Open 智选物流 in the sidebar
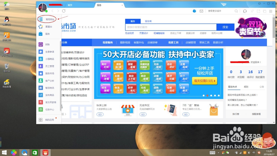 coord(47,88)
